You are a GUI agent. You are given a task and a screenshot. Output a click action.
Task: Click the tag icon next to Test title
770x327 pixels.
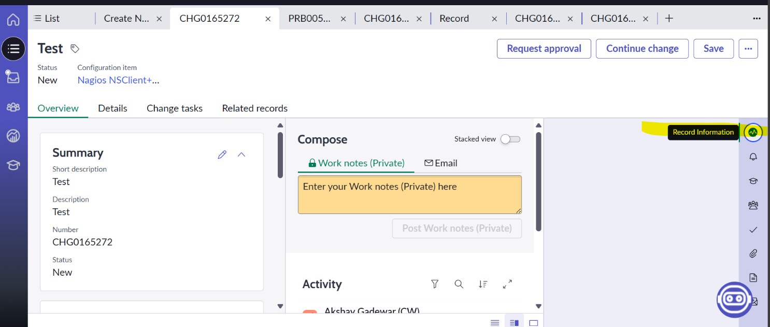click(75, 49)
